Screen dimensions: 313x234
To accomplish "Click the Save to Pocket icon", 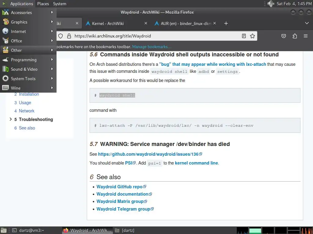I will pos(283,36).
